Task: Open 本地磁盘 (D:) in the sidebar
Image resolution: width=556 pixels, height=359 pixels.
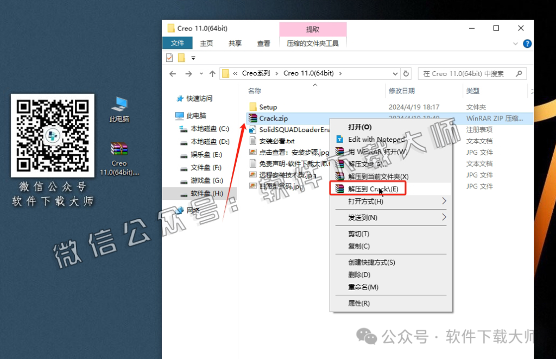Action: [x=205, y=142]
